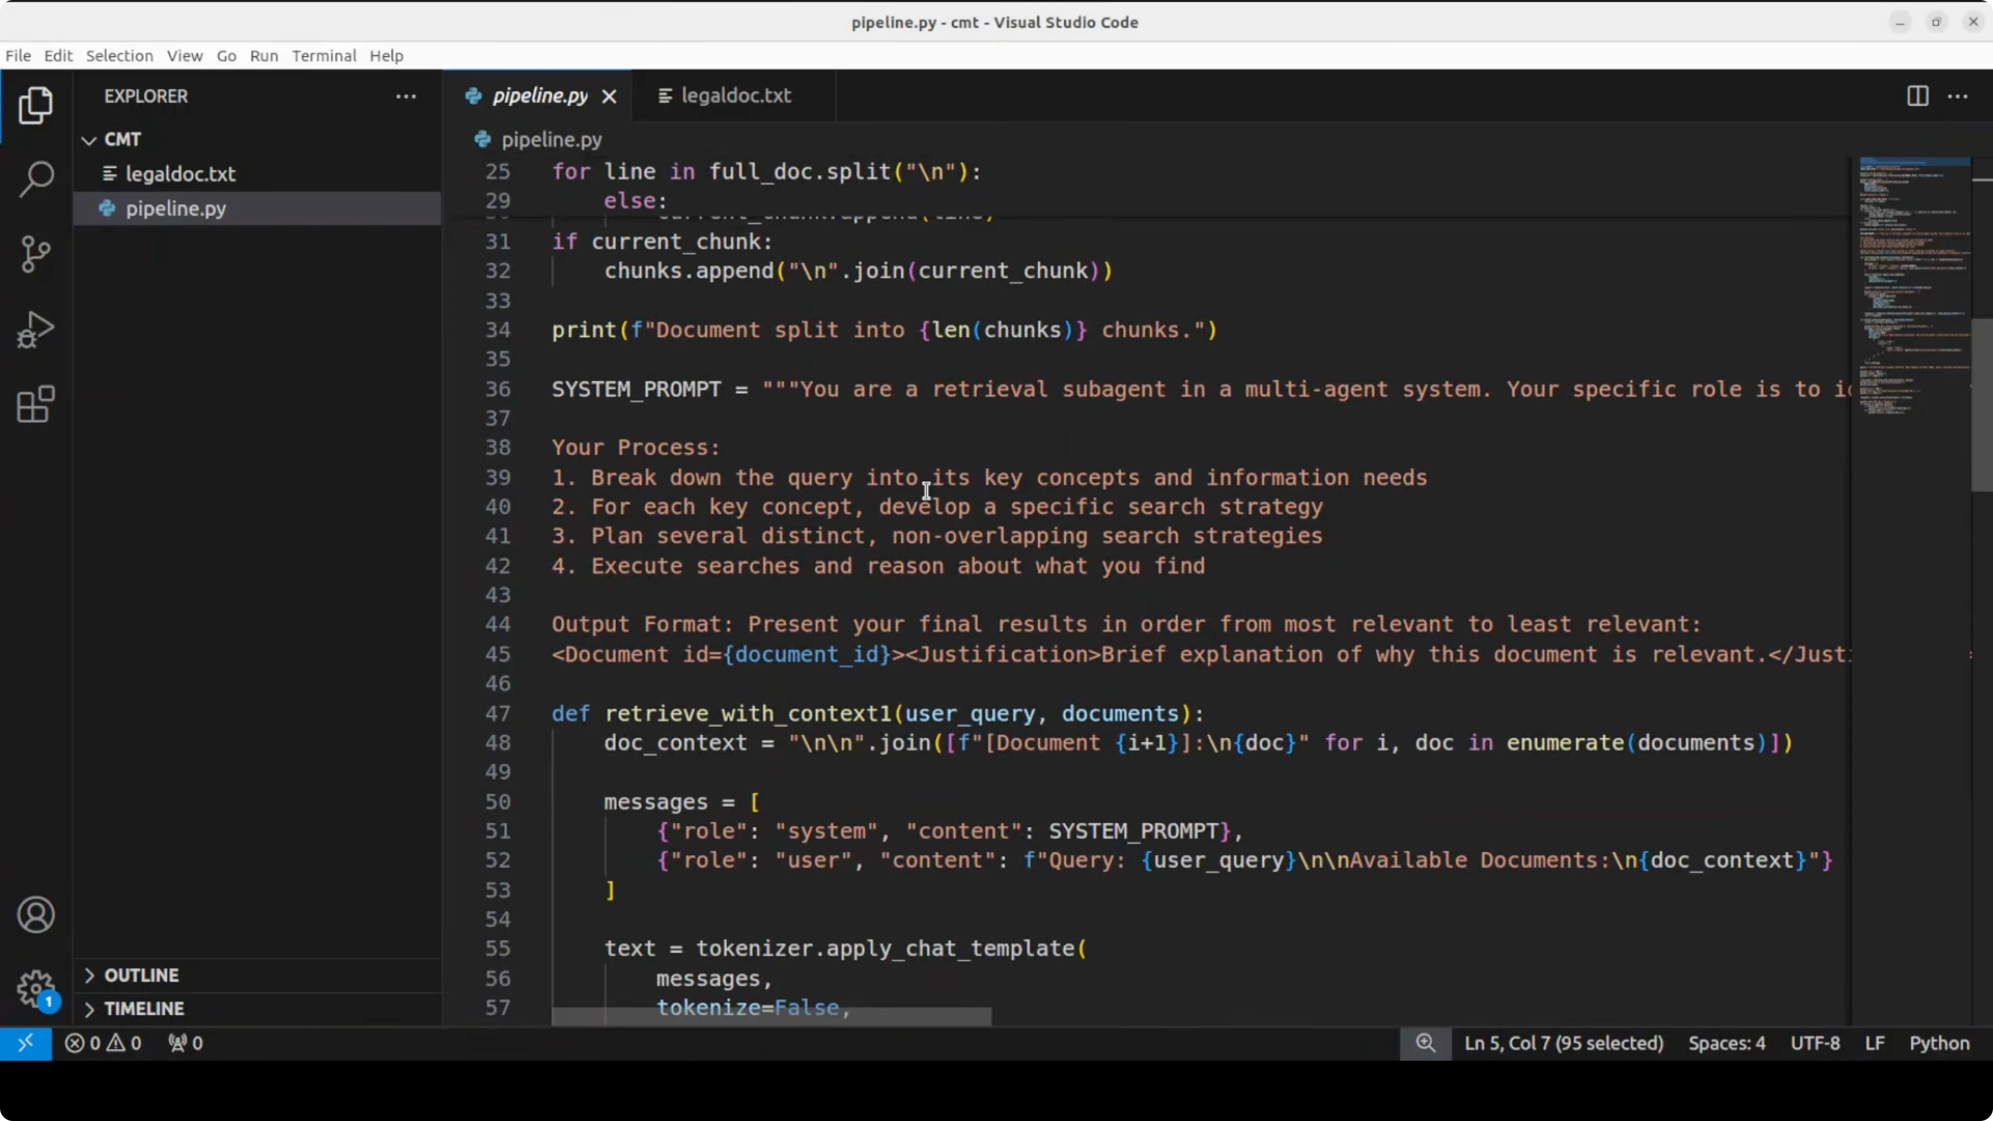Collapse the CMT folder section
The height and width of the screenshot is (1121, 1993).
pyautogui.click(x=90, y=140)
